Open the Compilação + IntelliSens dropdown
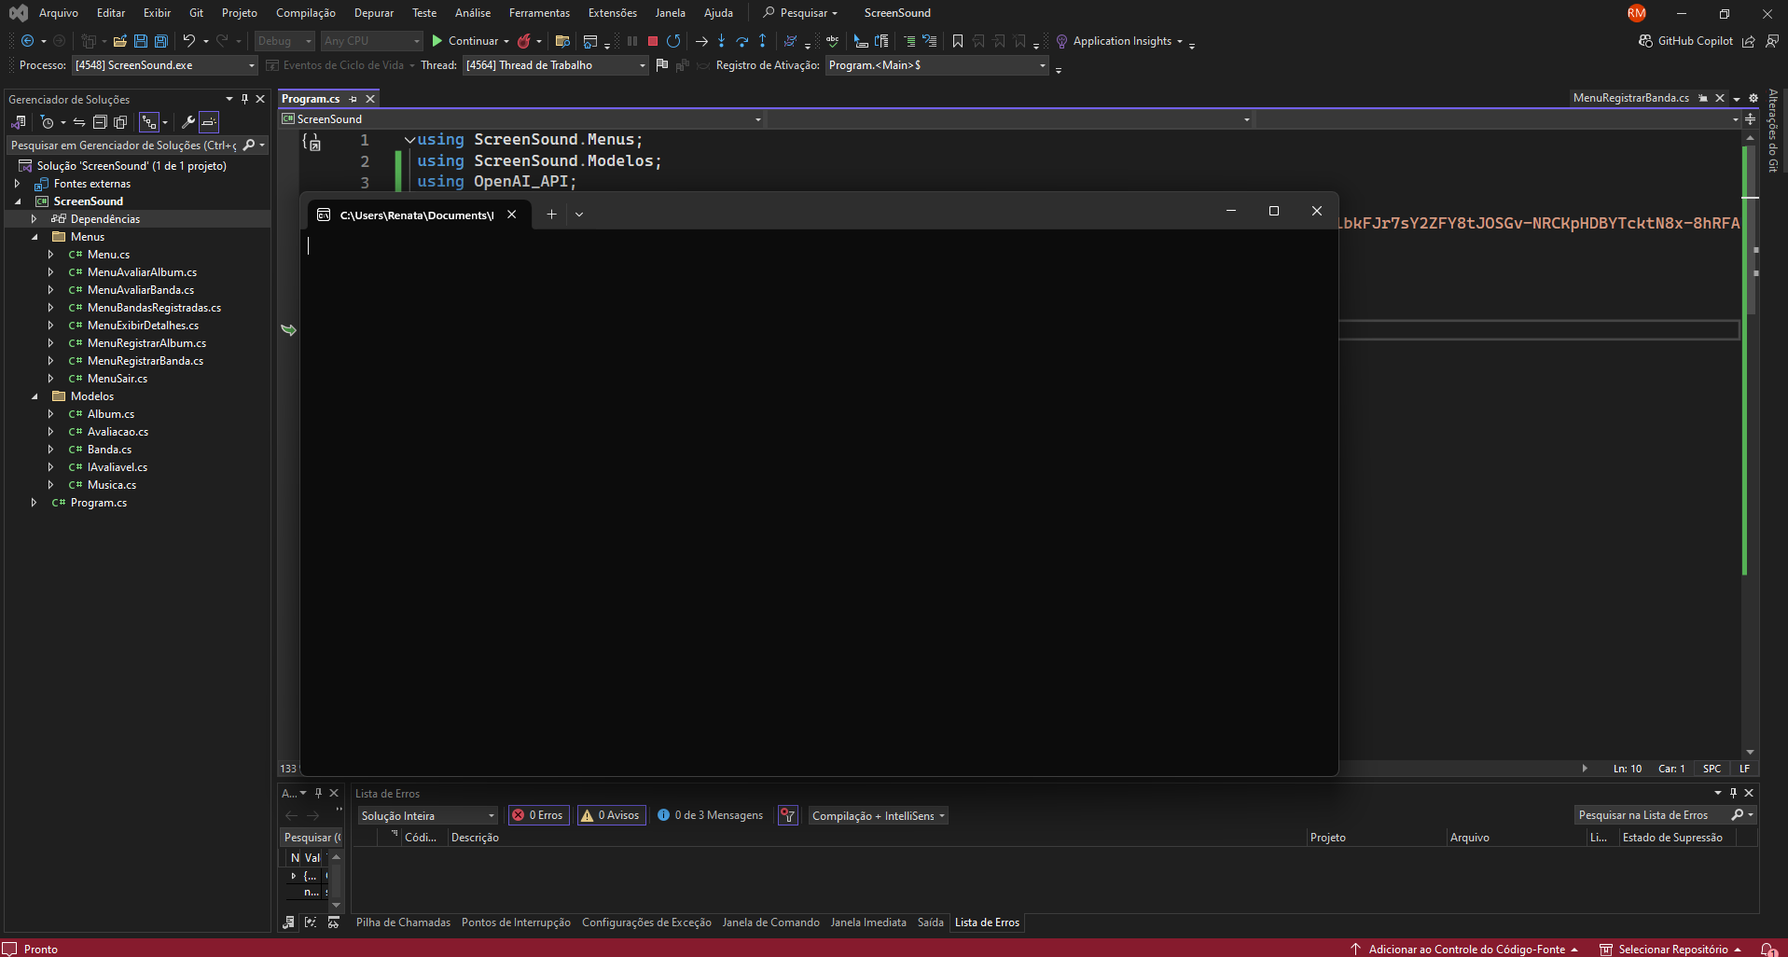1788x957 pixels. tap(879, 815)
